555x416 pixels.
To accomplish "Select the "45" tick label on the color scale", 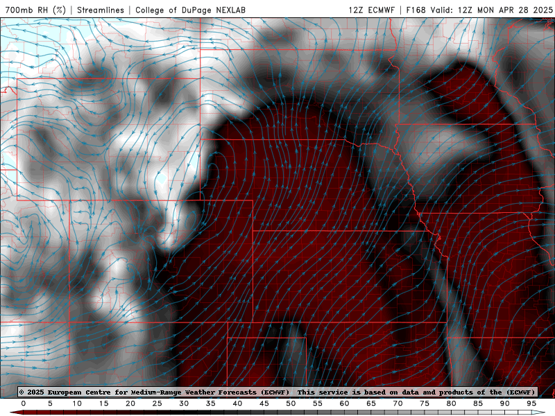I will 264,404.
